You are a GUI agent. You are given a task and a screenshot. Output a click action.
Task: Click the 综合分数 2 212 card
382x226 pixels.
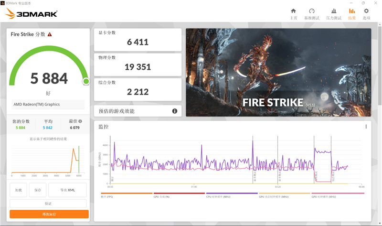[x=138, y=89]
